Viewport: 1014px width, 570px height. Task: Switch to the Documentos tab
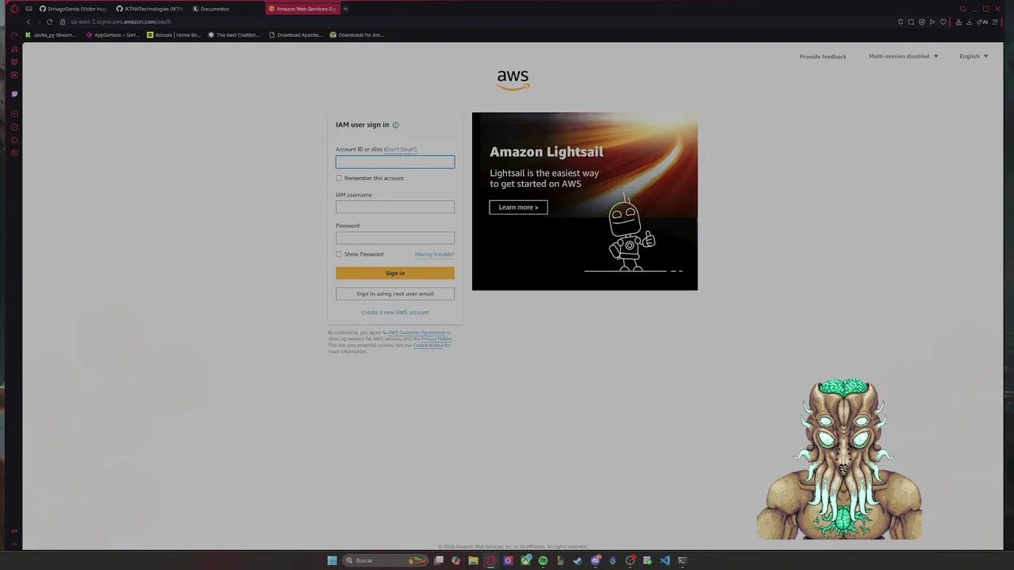click(x=226, y=9)
